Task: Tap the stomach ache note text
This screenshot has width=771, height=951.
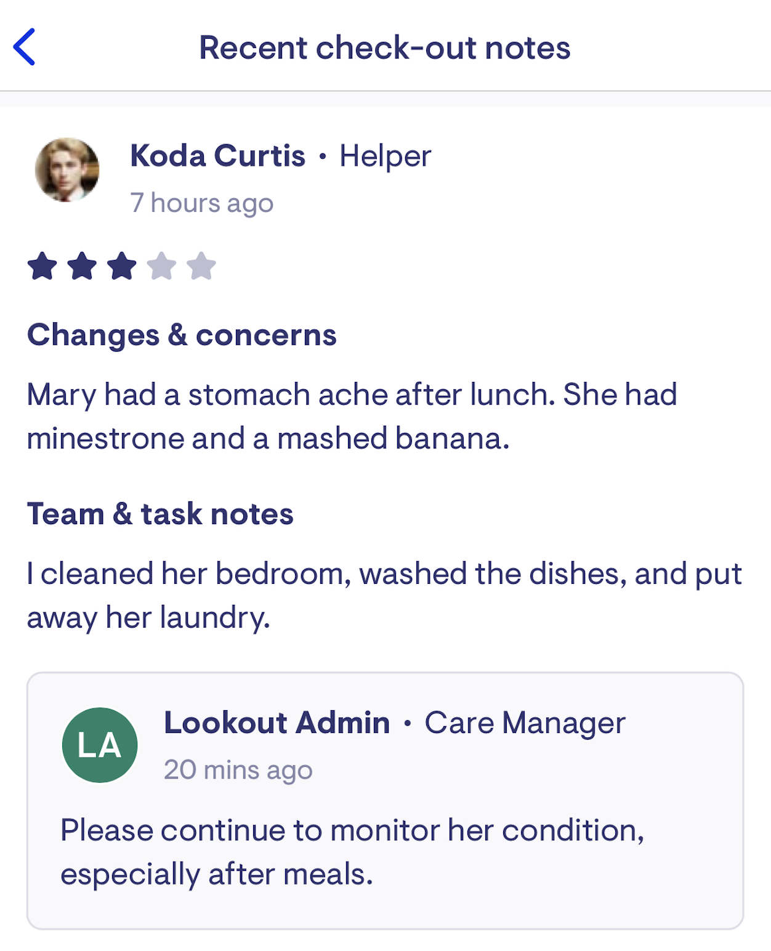Action: point(352,416)
